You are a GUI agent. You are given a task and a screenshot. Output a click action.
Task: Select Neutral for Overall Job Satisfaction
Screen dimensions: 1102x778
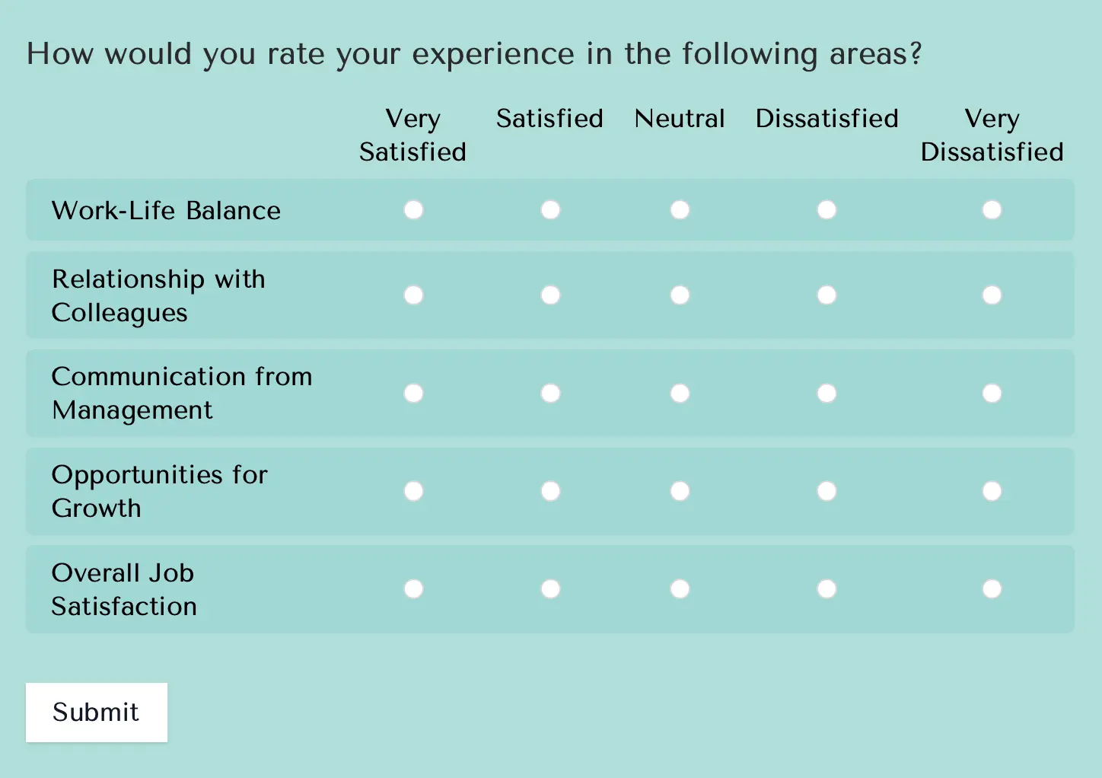tap(680, 589)
